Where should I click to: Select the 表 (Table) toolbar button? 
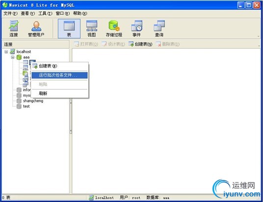tap(69, 28)
